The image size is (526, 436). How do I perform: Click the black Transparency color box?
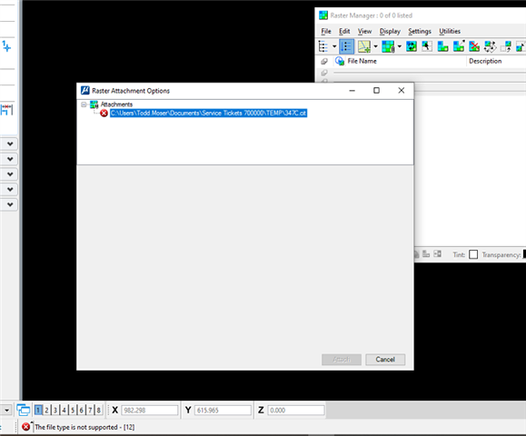pyautogui.click(x=524, y=254)
